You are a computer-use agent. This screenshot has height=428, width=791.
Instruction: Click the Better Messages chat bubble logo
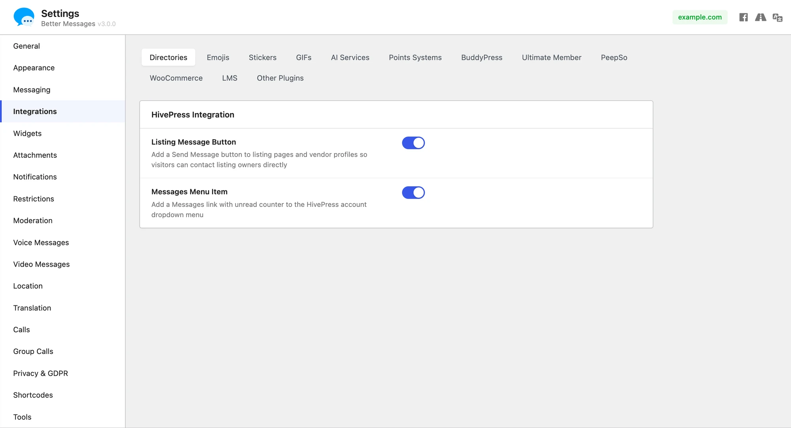(x=24, y=17)
